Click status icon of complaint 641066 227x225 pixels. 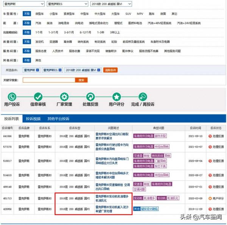210,136
